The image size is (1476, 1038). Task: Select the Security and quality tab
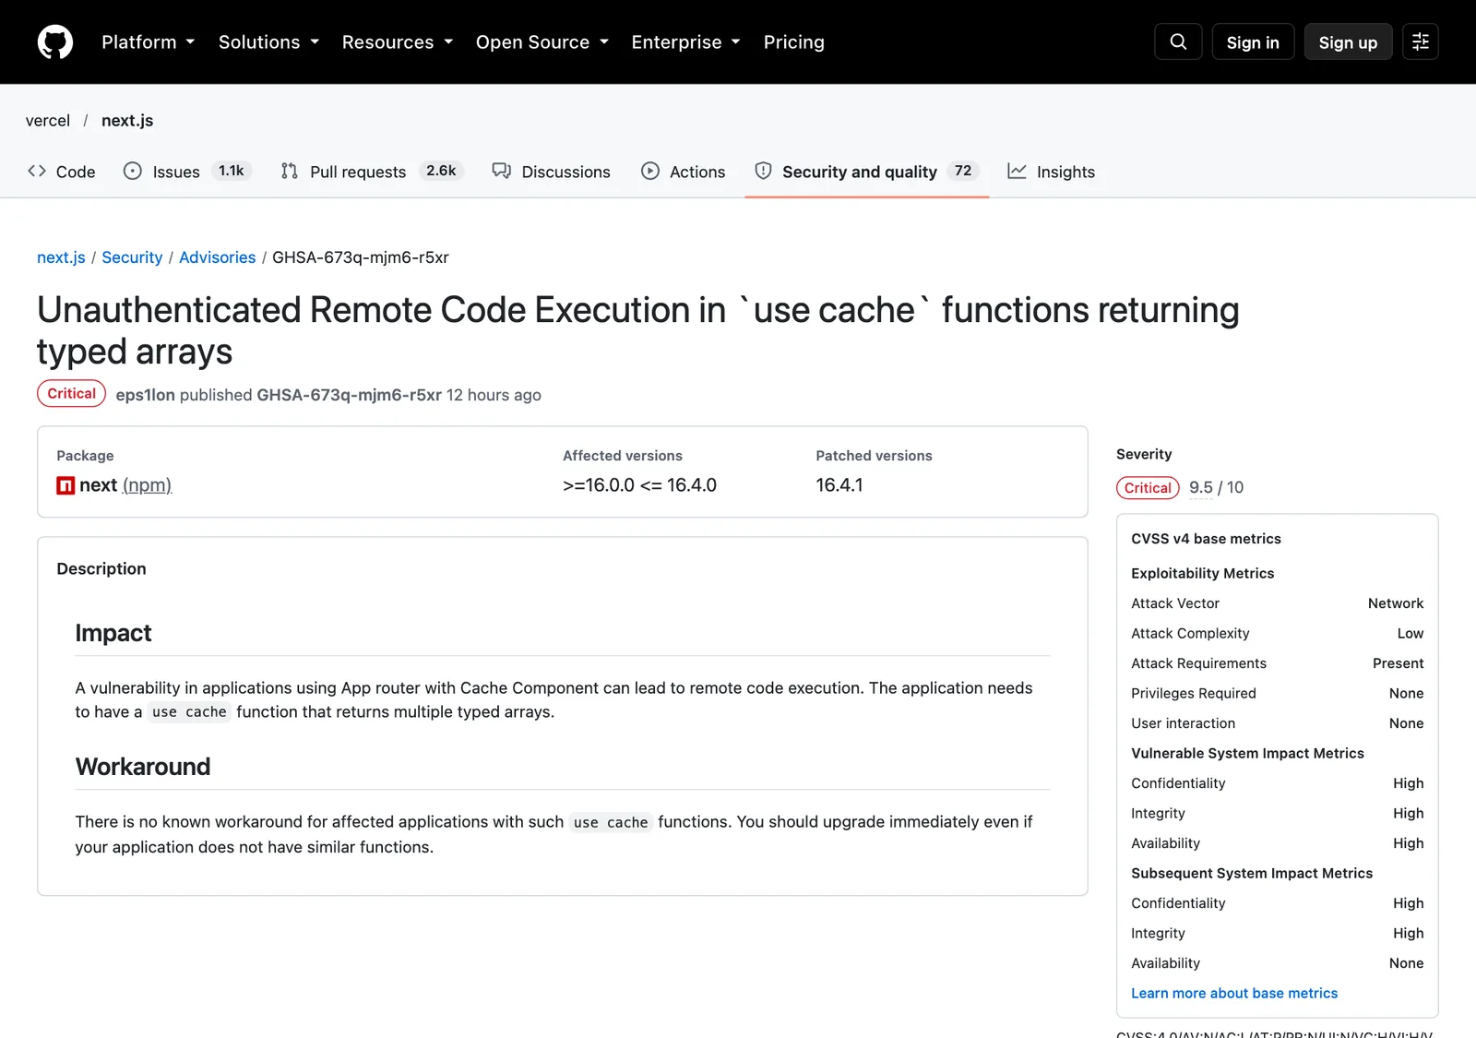(867, 172)
